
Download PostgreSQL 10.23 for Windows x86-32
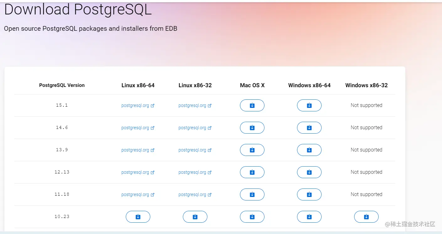(x=366, y=217)
